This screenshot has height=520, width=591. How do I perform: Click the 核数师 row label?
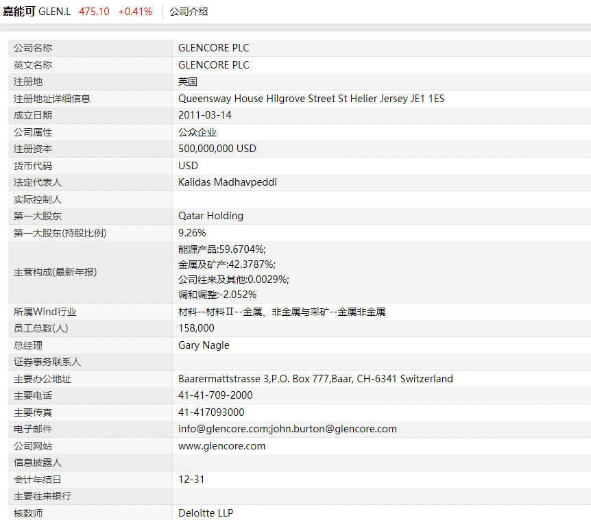28,513
